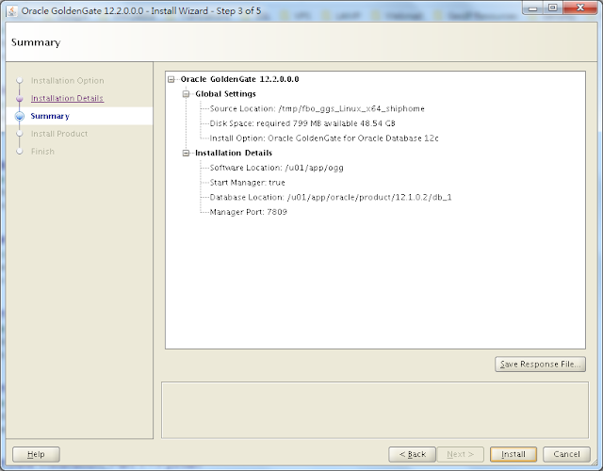Image resolution: width=603 pixels, height=471 pixels.
Task: Click the disabled Next button
Action: click(460, 454)
